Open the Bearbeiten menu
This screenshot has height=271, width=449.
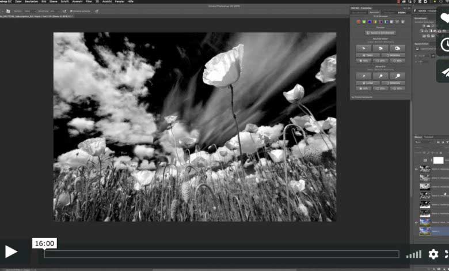32,1
